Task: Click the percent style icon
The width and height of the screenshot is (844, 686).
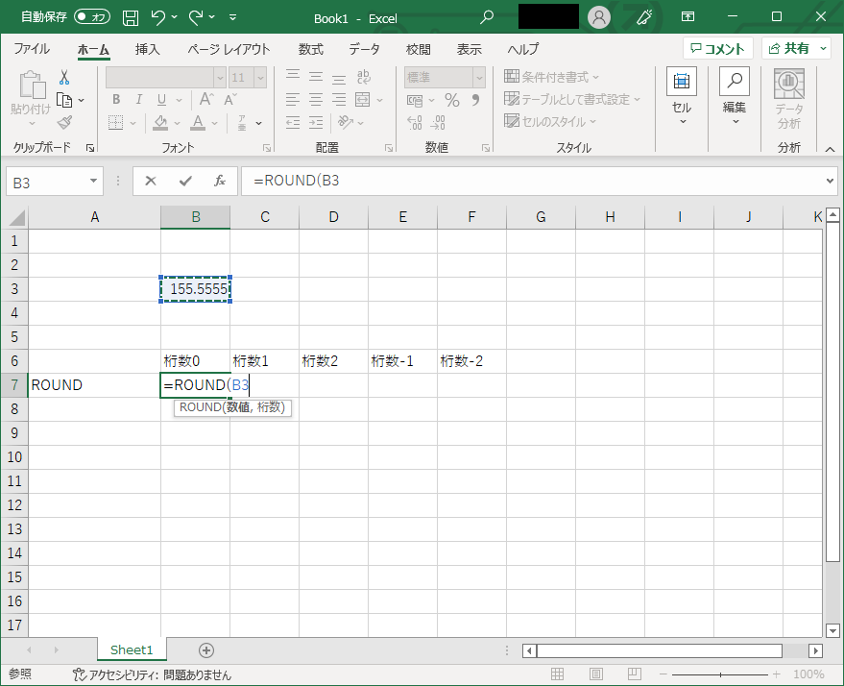Action: tap(452, 100)
